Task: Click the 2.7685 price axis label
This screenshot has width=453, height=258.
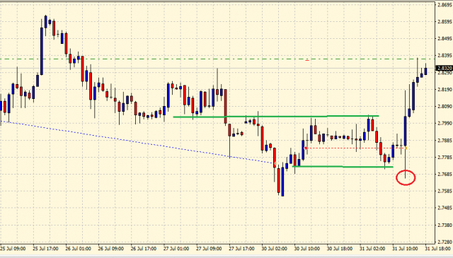Action: pyautogui.click(x=445, y=175)
